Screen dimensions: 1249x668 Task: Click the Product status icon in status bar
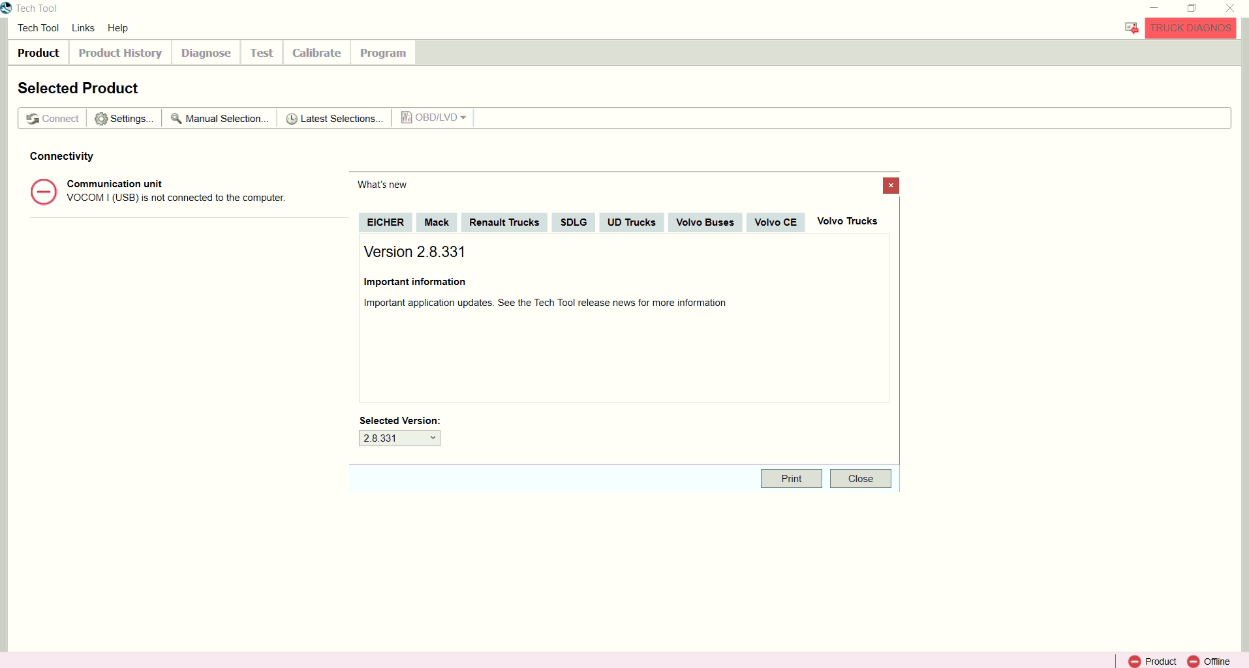[x=1135, y=661]
